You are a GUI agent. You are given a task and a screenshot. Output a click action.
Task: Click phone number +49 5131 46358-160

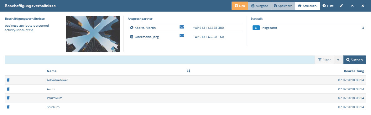coord(208,37)
